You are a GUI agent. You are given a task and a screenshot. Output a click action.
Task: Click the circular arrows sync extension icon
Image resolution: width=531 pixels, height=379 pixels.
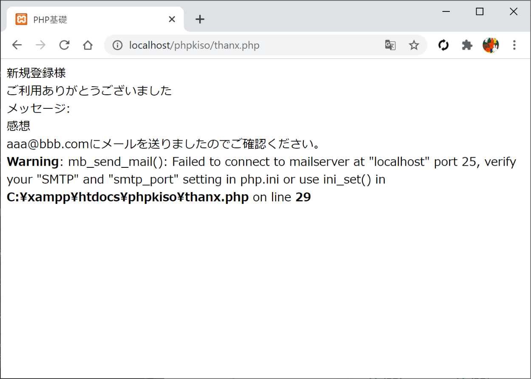(x=443, y=45)
